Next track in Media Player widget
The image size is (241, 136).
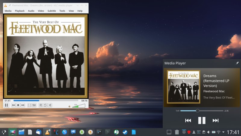215,120
